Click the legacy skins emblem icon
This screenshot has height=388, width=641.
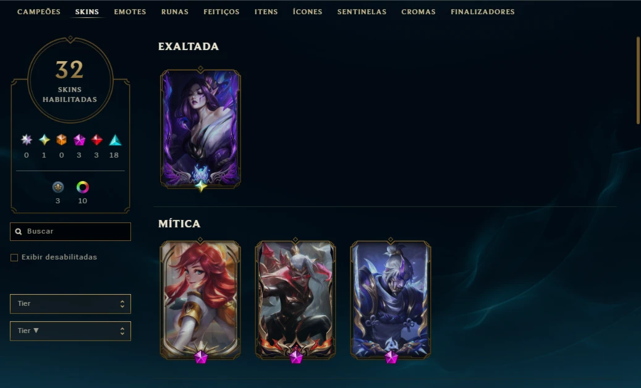[58, 187]
